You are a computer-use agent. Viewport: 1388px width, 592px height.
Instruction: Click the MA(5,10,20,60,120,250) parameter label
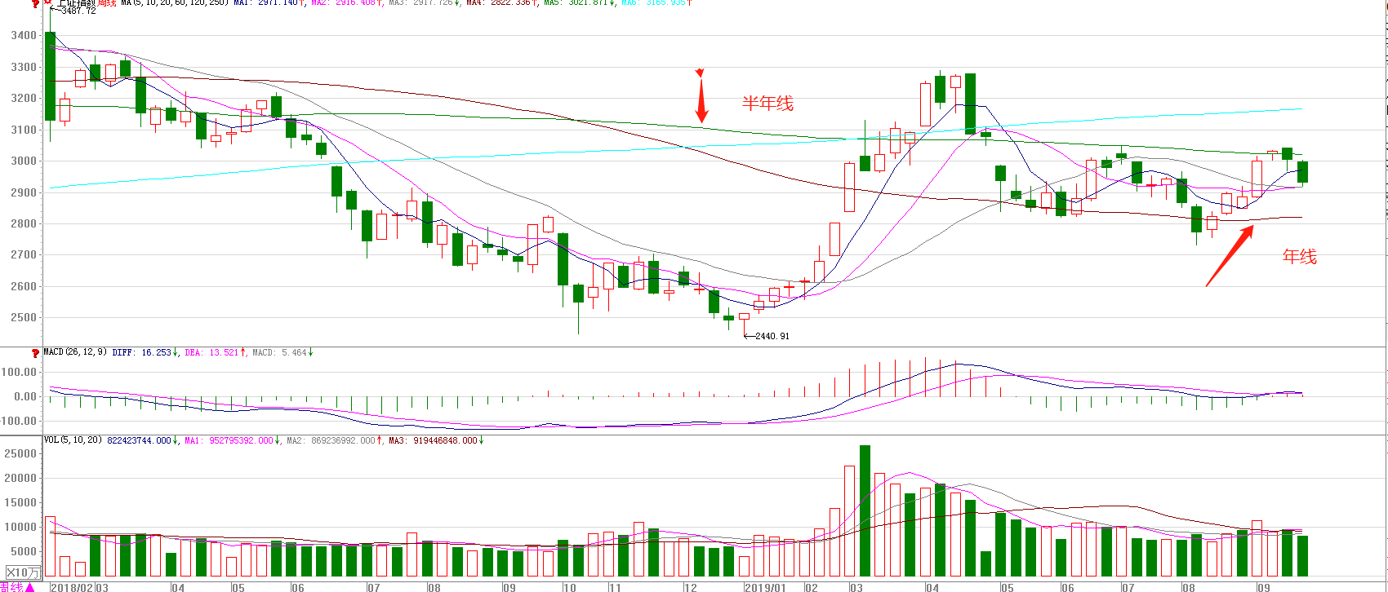175,3
